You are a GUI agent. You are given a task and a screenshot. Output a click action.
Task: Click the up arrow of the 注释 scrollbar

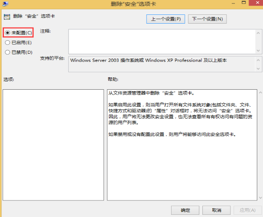click(258, 33)
